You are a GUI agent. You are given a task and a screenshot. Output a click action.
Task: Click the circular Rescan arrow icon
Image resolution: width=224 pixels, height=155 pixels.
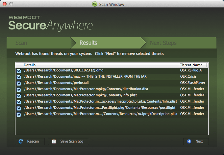[x=21, y=141]
